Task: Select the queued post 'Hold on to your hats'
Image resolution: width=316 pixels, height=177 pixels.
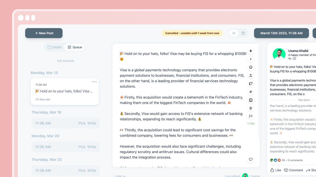Action: [x=65, y=92]
